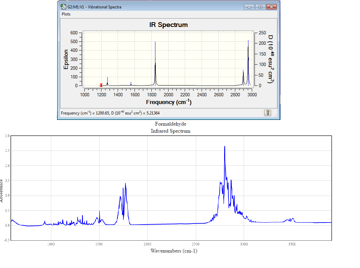The height and width of the screenshot is (268, 360).
Task: Click the tallest peak near 1840
Action: point(155,64)
